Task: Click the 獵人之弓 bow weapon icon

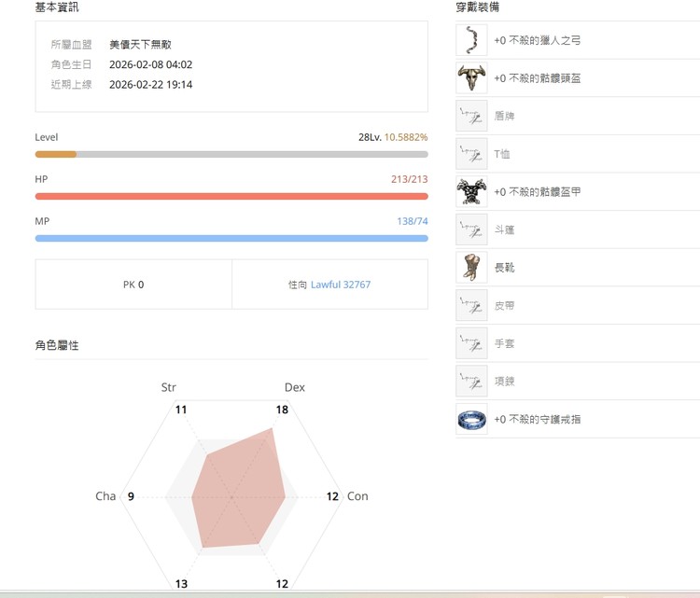Action: point(472,41)
